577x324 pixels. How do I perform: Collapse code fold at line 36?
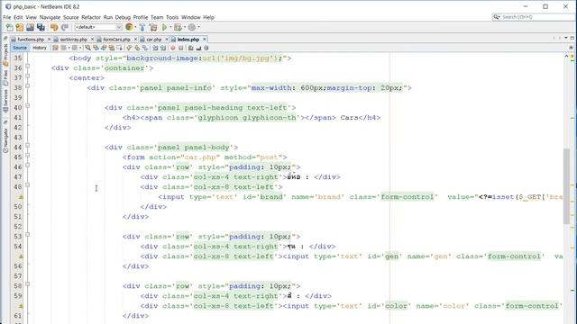coord(28,66)
